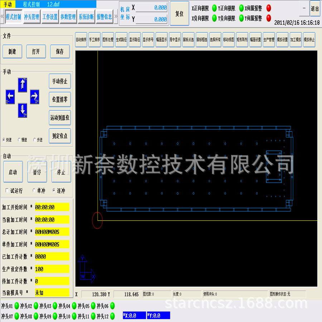
Task: Click the 停止 button in the 自动 section
Action: tap(61, 172)
